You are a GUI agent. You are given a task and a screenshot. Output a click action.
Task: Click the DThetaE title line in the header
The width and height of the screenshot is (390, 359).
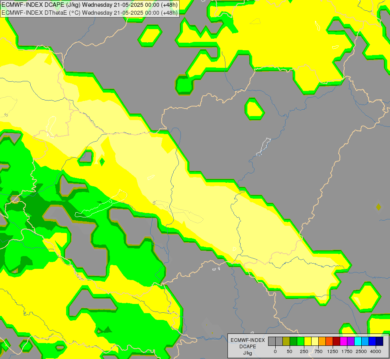click(x=90, y=12)
